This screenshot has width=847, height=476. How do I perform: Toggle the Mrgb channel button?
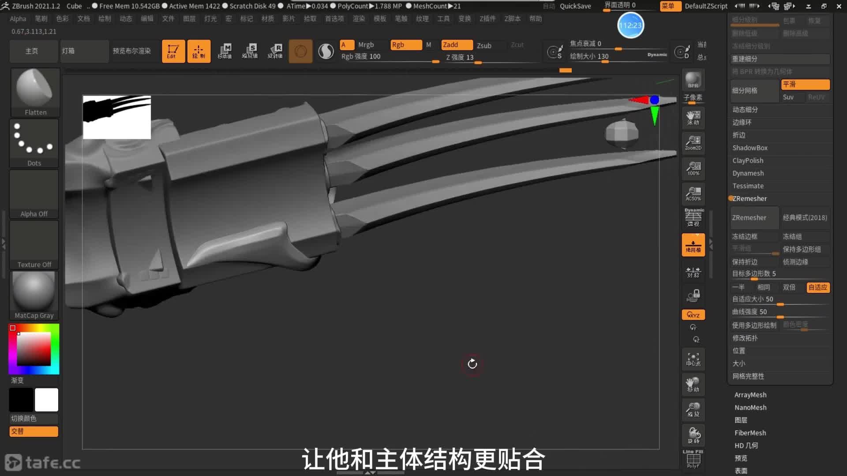point(366,45)
